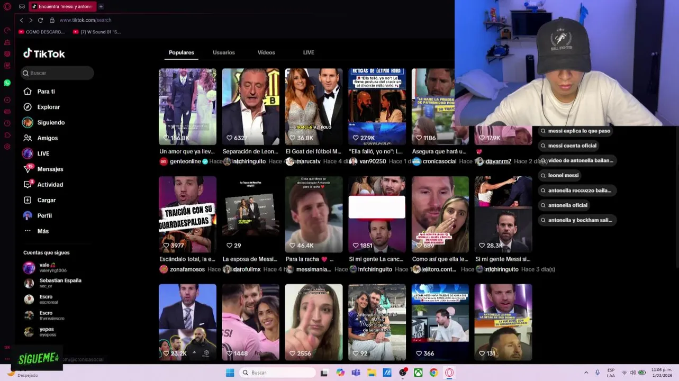Open 'Un amor que ya llev...' video thumbnail
This screenshot has width=679, height=381.
pos(187,106)
